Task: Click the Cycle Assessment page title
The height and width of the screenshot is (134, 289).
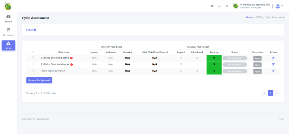Action: [x=35, y=18]
